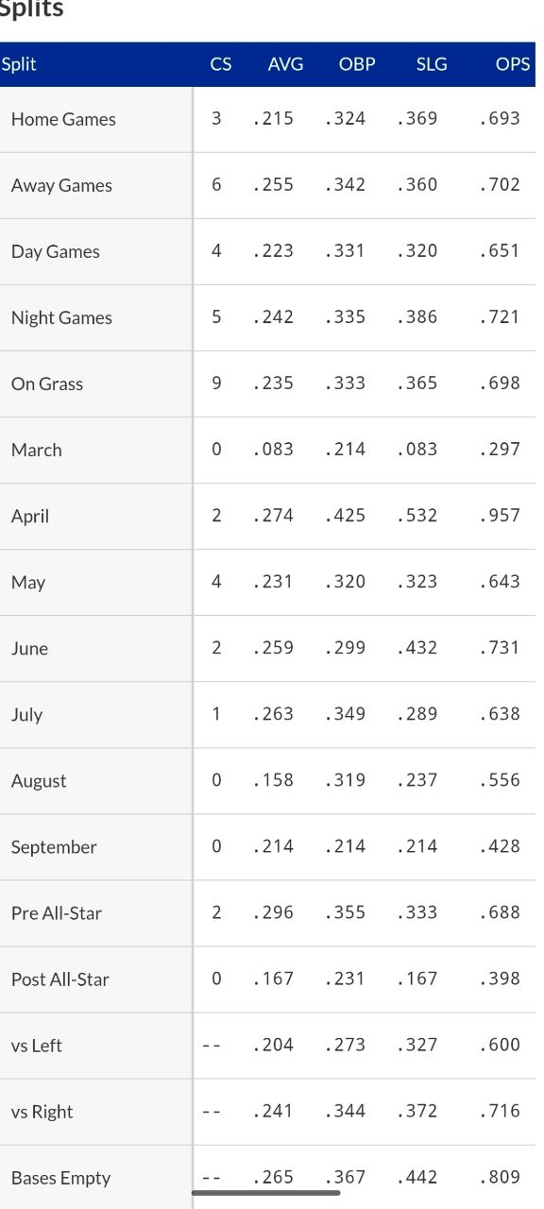Click the April split label

[x=30, y=517]
